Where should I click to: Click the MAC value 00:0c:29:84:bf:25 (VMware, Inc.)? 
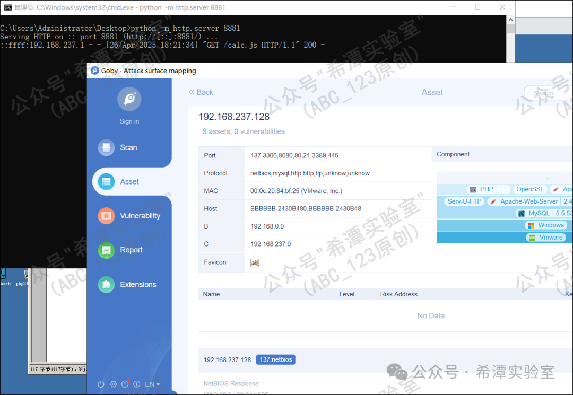[x=297, y=191]
